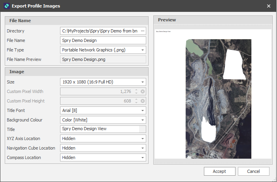The image size is (277, 182).
Task: Click the Title text field
Action: [x=100, y=129]
